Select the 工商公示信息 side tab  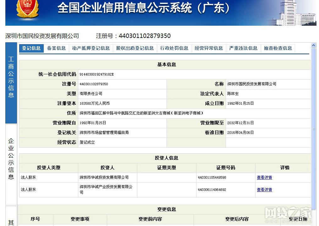[11, 83]
